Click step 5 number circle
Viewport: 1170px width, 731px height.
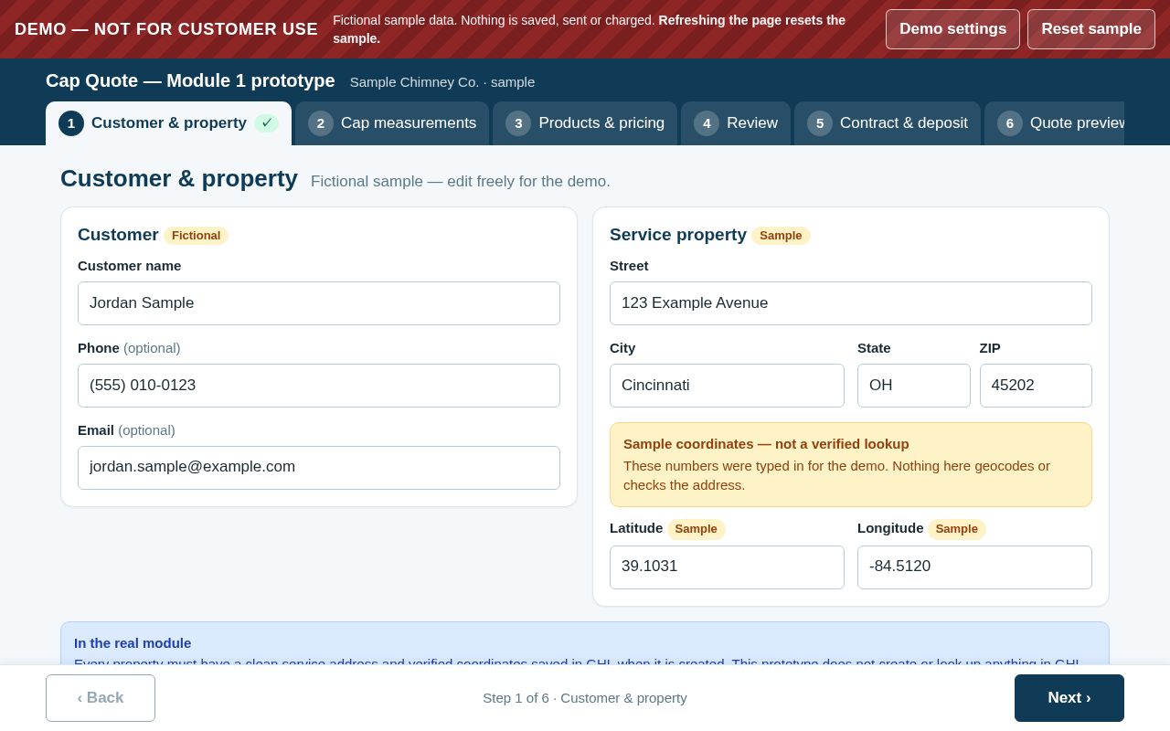[x=820, y=123]
